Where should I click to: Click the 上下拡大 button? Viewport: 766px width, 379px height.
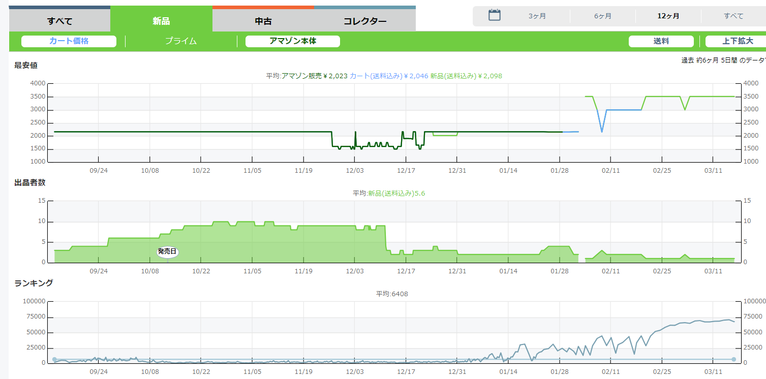(737, 41)
